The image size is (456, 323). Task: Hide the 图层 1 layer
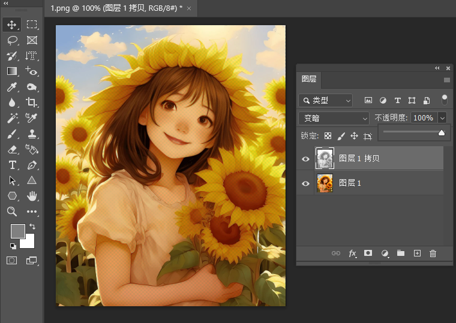[x=305, y=183]
